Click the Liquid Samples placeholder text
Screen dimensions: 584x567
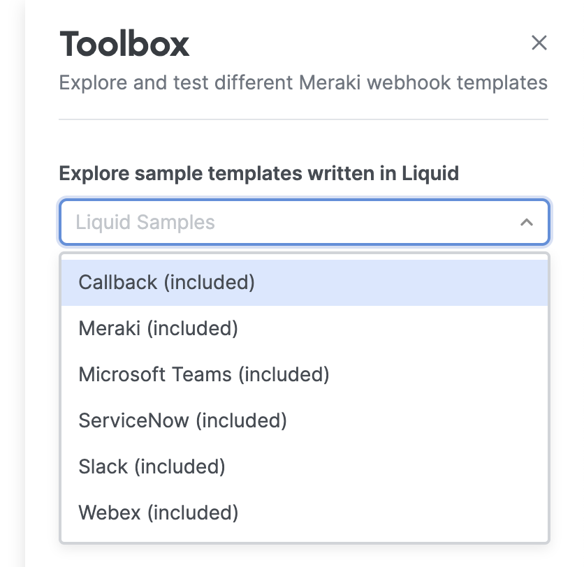click(x=145, y=222)
